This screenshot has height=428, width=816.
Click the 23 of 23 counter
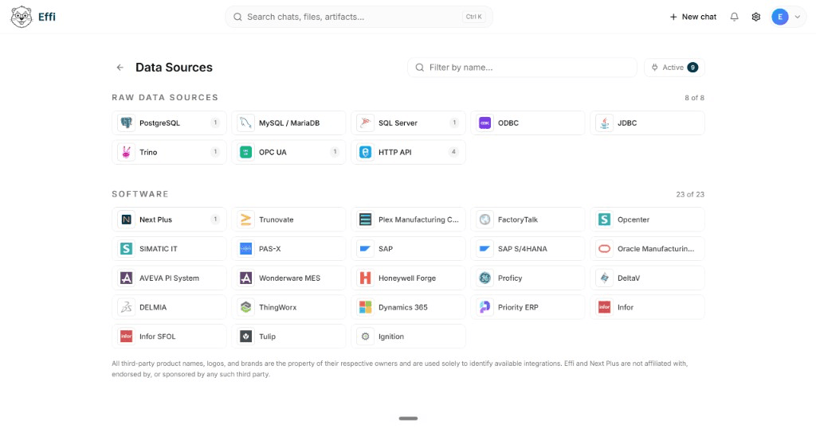690,194
